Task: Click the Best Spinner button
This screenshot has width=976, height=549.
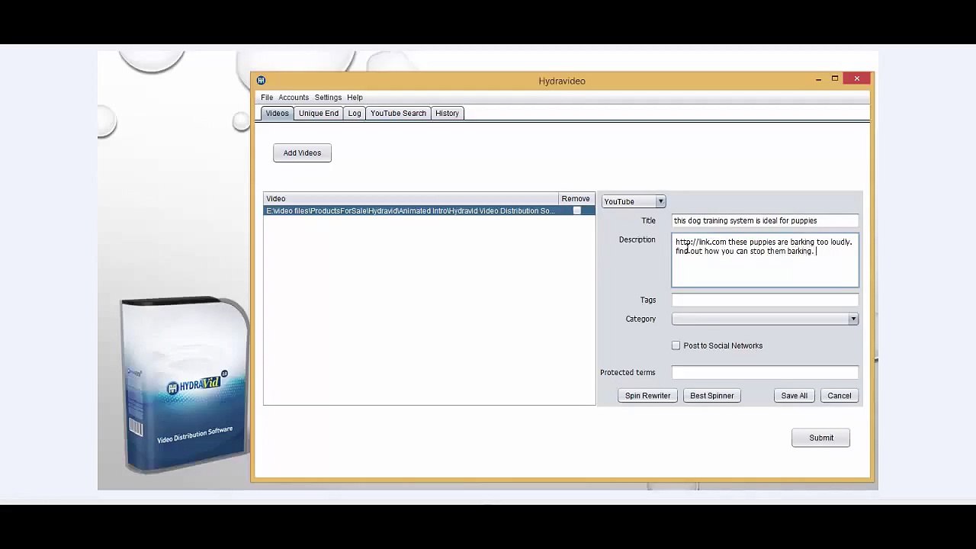Action: click(x=711, y=396)
